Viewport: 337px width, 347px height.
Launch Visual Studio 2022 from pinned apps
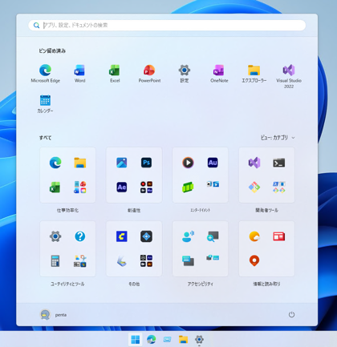pos(289,76)
